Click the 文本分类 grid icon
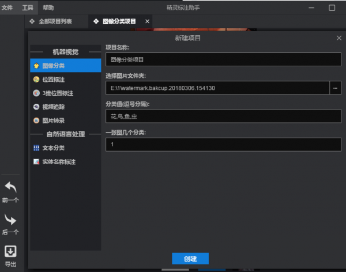 (x=36, y=148)
